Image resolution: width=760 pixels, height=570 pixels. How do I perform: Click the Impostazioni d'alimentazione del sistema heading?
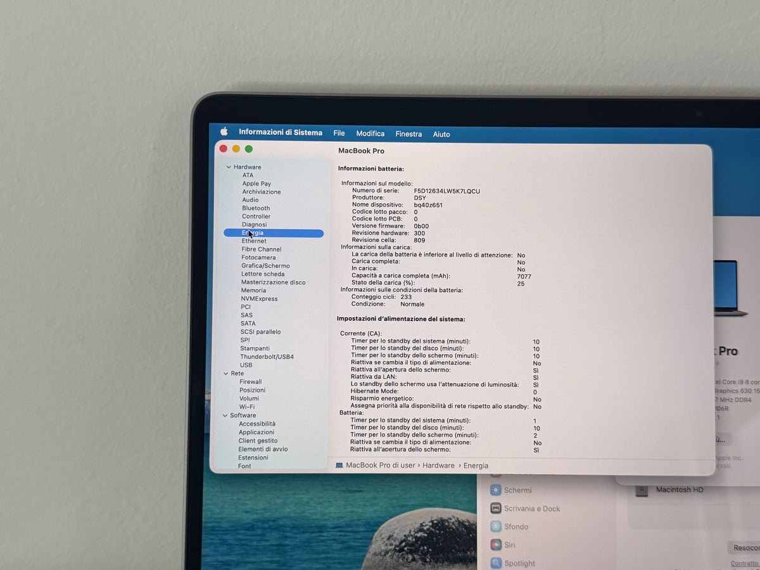pyautogui.click(x=401, y=319)
